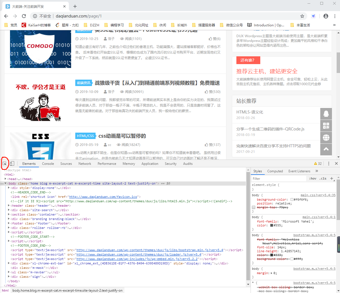Screen dimensions: 340x293
Task: Expand the header class="header" node
Action: [x=9, y=206]
